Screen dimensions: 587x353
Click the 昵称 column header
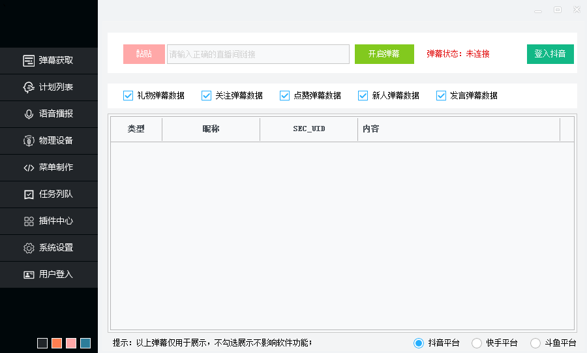point(211,129)
